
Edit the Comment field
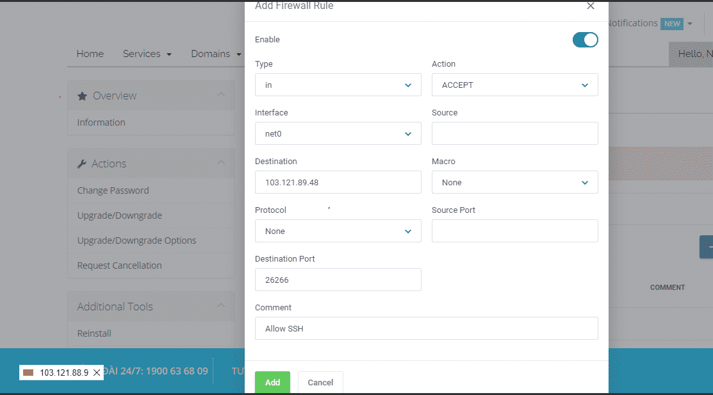[x=426, y=328]
